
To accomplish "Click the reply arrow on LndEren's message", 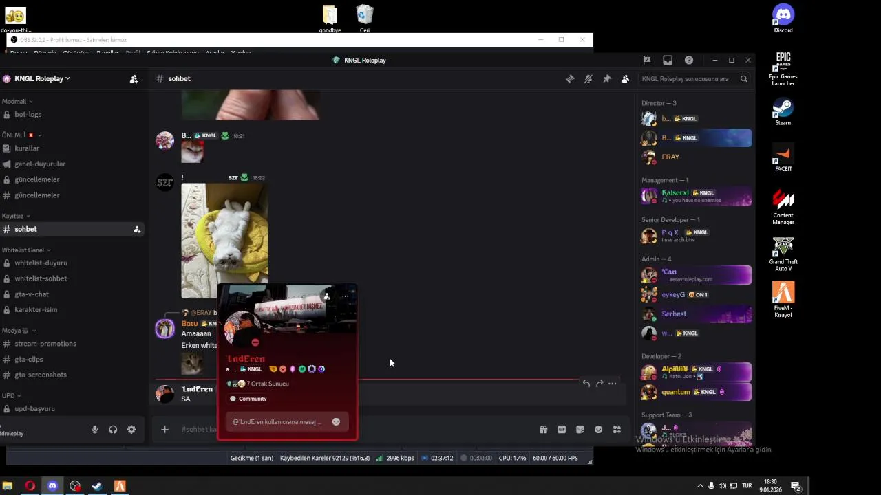I will pyautogui.click(x=586, y=384).
